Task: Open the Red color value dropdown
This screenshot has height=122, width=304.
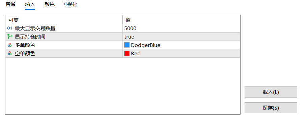Action: pyautogui.click(x=181, y=53)
